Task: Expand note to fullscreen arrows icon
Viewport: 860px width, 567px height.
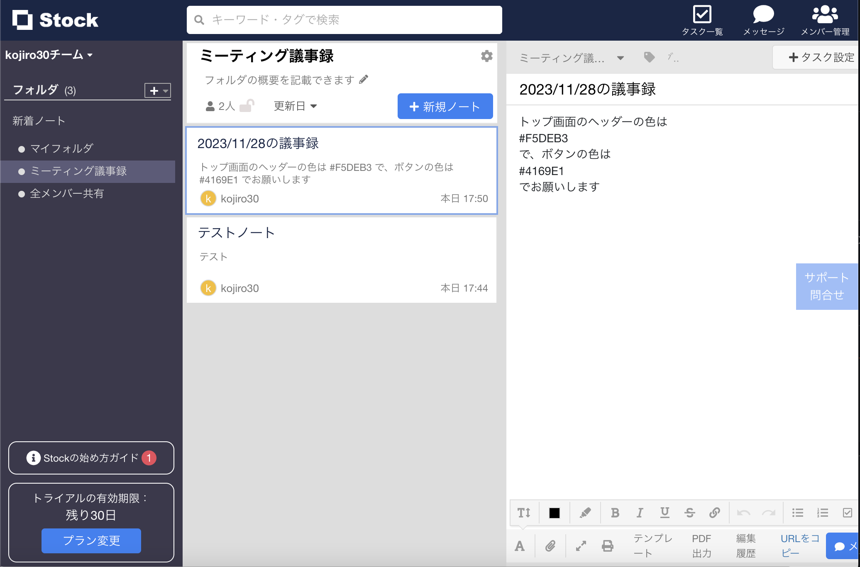Action: (581, 546)
